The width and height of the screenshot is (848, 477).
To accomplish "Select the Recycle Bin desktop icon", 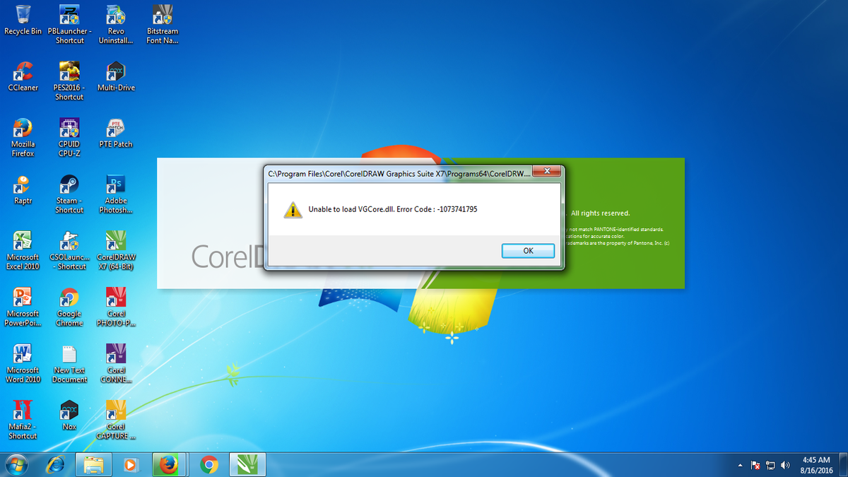I will (23, 20).
